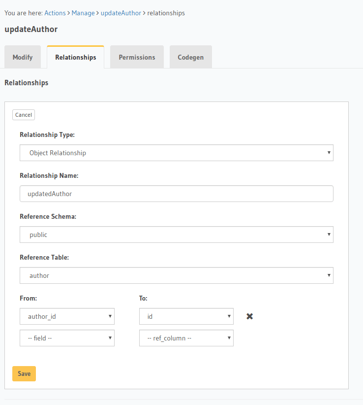Screen dimensions: 363x405
Task: Save the relationship
Action: click(24, 373)
